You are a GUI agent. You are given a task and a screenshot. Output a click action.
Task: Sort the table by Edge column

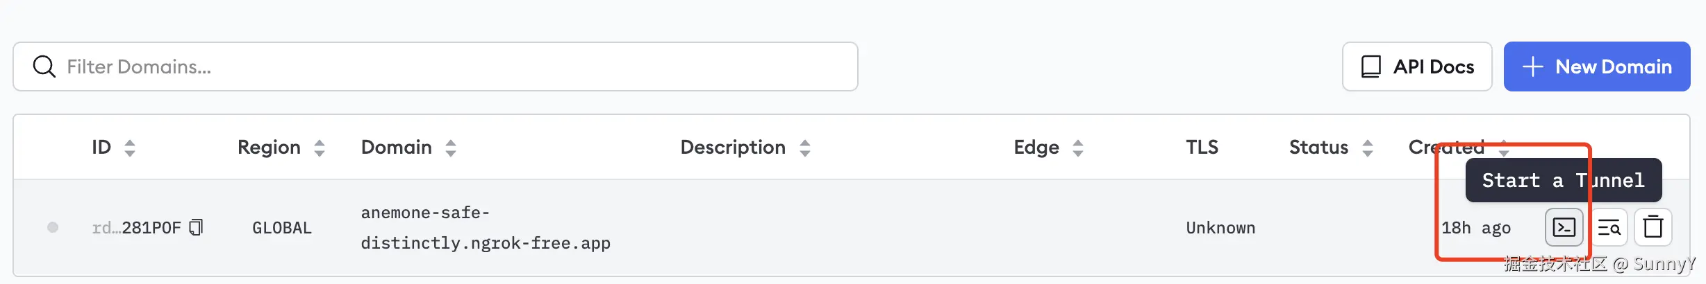(x=1078, y=148)
